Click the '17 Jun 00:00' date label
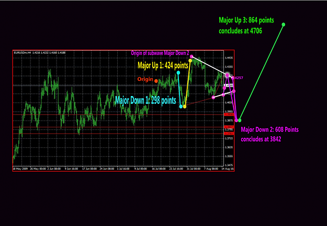This screenshot has width=327, height=226. [x=89, y=169]
